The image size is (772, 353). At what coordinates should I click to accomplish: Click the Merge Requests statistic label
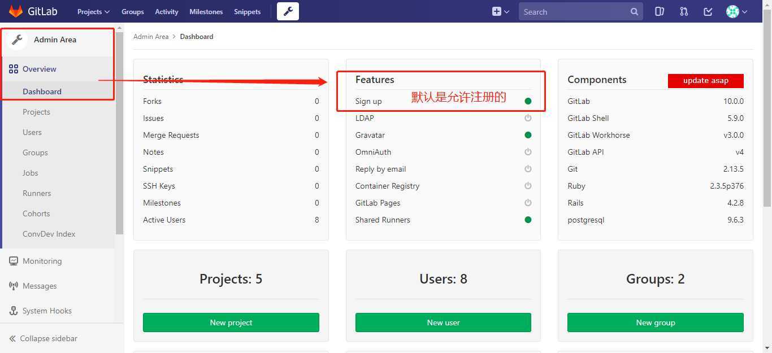pyautogui.click(x=171, y=135)
